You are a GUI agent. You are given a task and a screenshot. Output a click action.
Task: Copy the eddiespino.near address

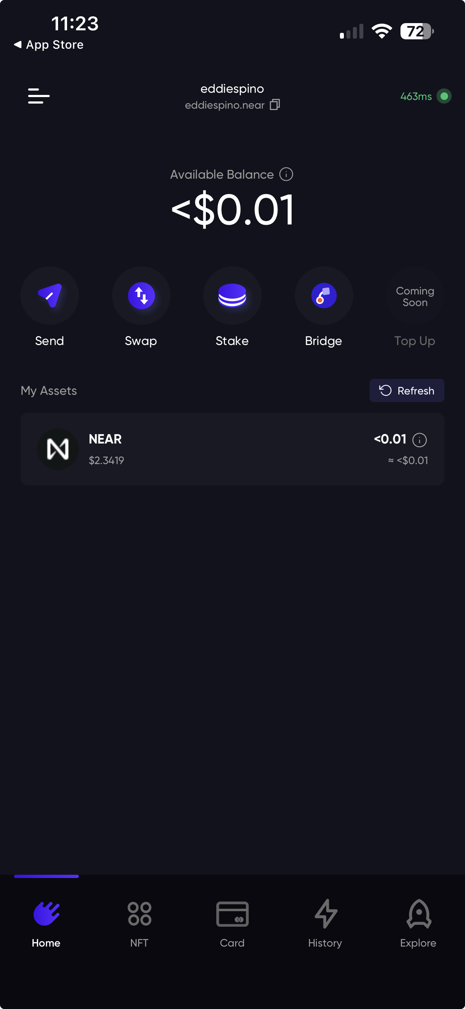coord(275,105)
